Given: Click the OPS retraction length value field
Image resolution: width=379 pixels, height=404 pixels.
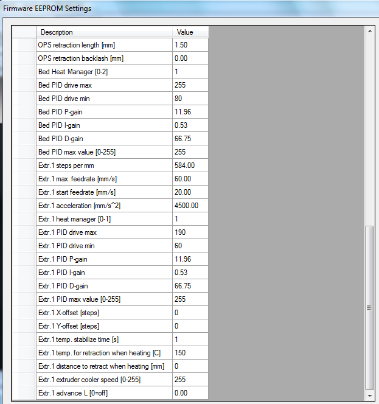Looking at the screenshot, I should [x=190, y=45].
